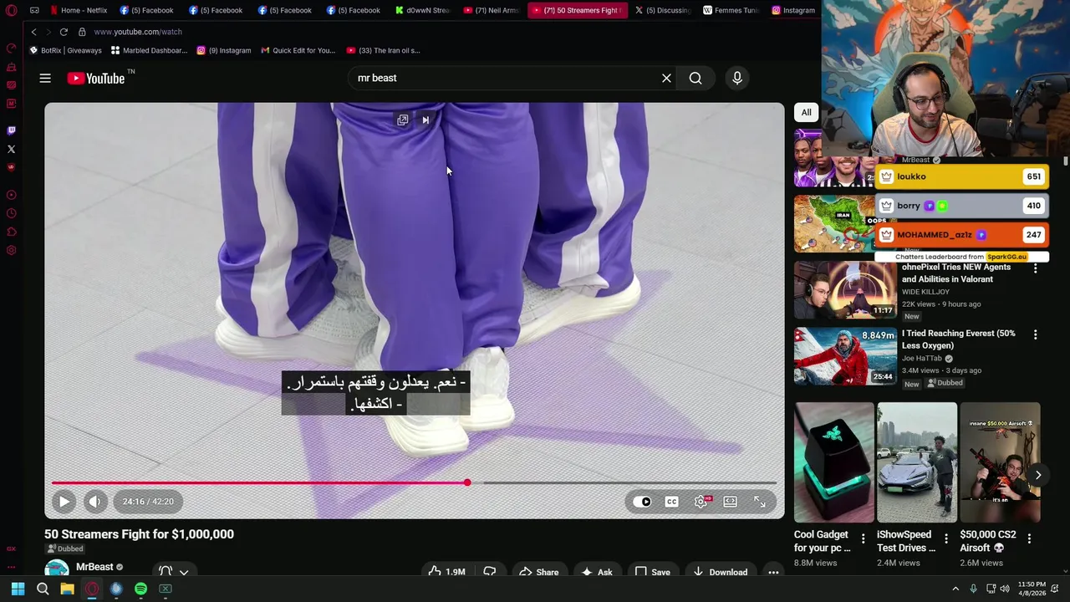This screenshot has width=1070, height=602.
Task: Open File Explorer from taskbar
Action: [67, 589]
